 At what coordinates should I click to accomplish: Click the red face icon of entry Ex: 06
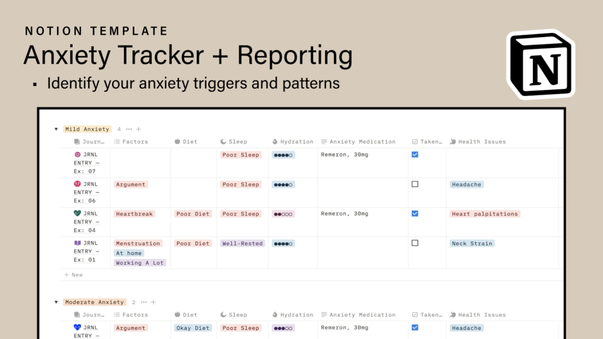77,184
